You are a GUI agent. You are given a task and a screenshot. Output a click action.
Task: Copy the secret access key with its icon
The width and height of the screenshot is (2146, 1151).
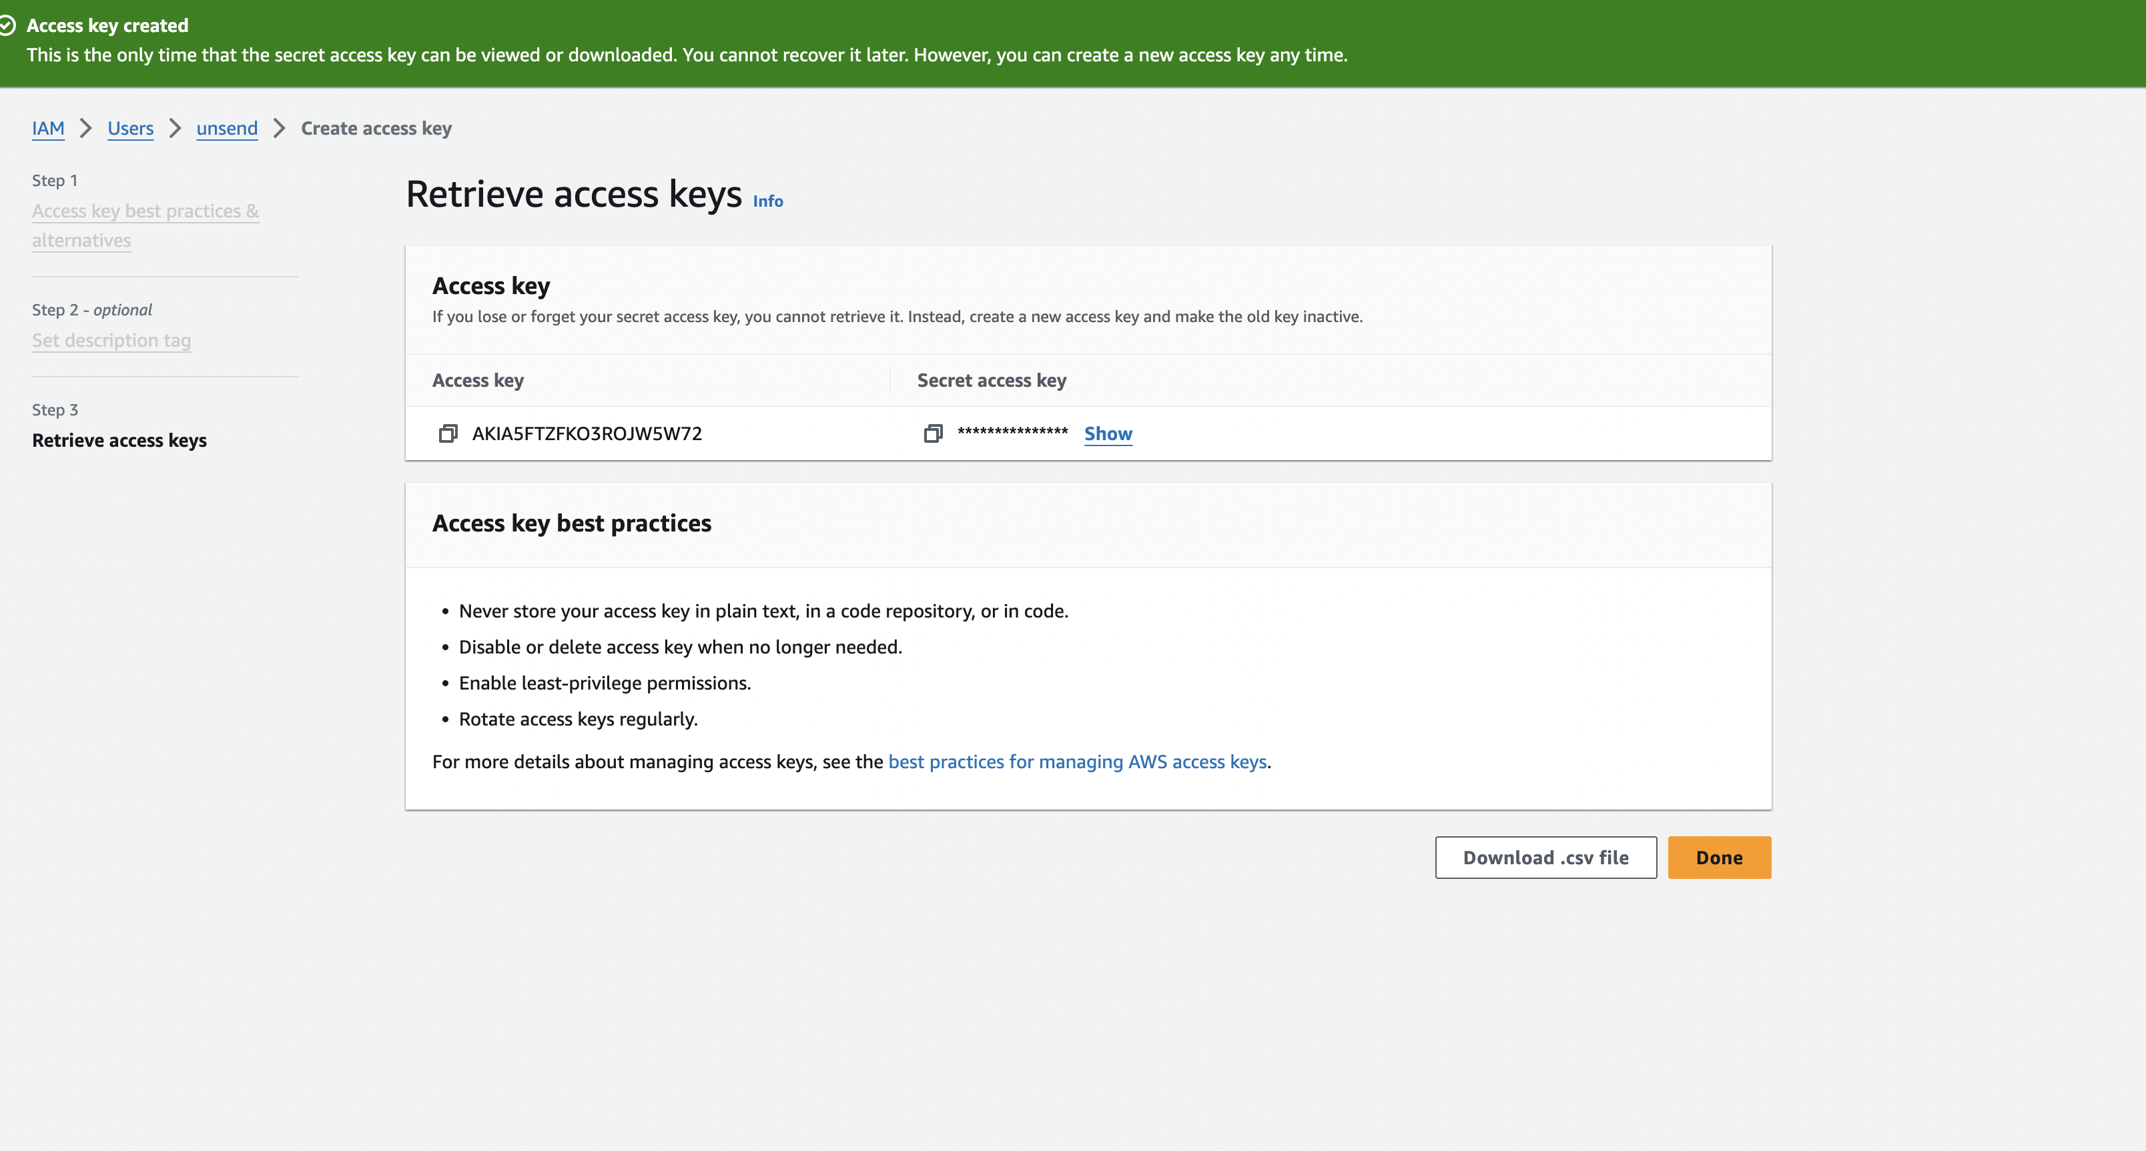tap(933, 433)
